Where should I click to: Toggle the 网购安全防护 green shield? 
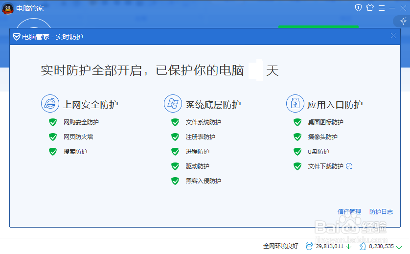(x=53, y=122)
